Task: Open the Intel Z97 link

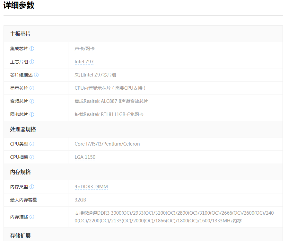Action: pyautogui.click(x=84, y=62)
